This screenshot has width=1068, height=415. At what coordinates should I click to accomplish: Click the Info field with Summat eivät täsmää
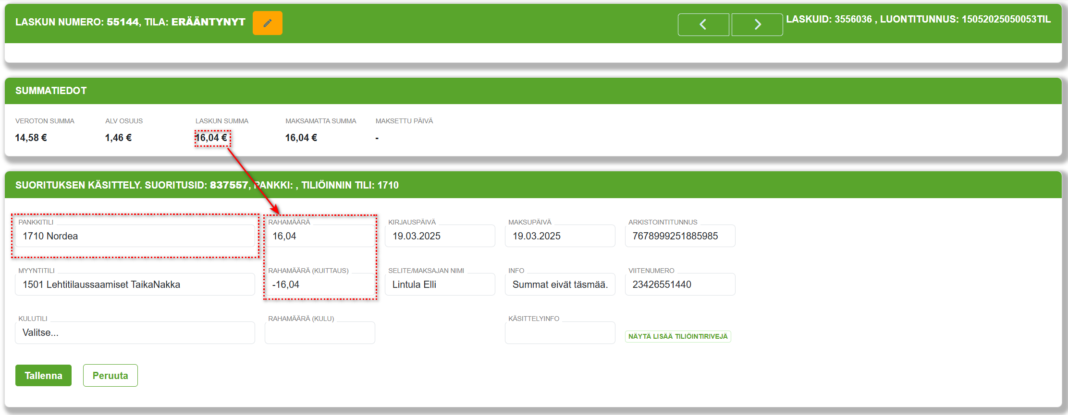tap(560, 285)
